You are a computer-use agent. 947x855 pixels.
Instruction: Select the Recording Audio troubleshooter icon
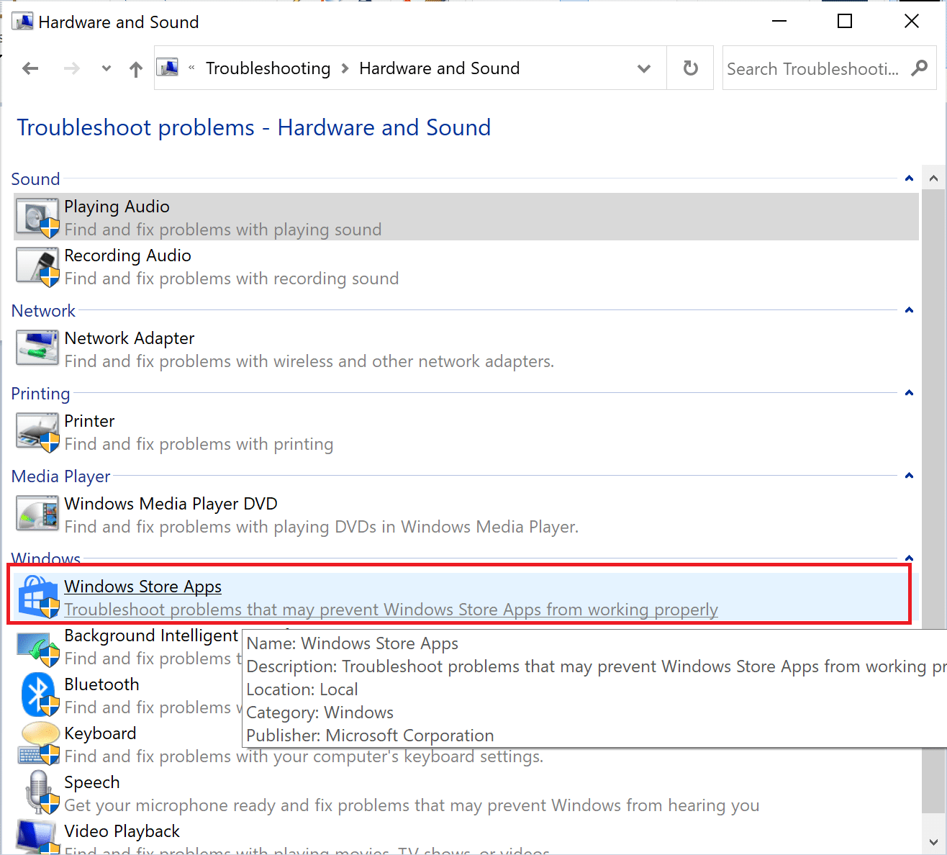pos(37,266)
